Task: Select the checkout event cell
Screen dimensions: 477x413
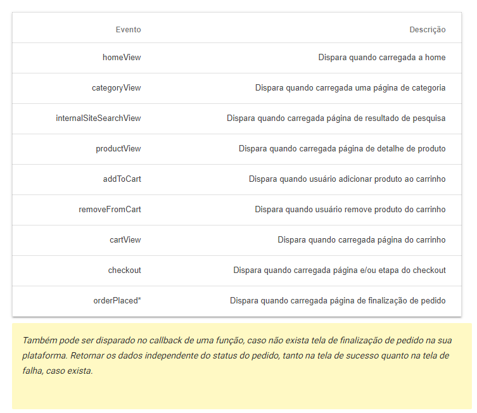Action: click(x=124, y=270)
